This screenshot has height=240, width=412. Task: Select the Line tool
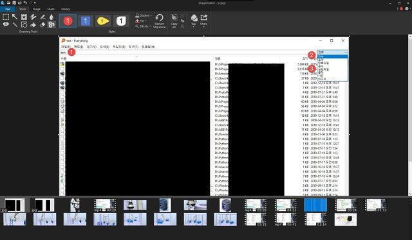(x=15, y=24)
